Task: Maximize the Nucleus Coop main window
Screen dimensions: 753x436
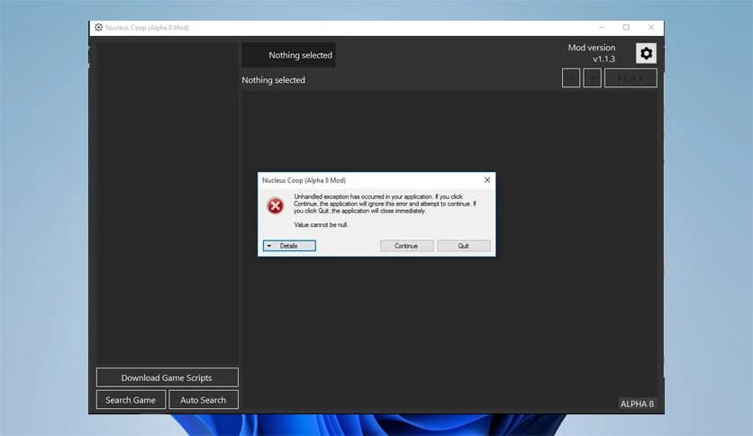Action: click(x=626, y=27)
